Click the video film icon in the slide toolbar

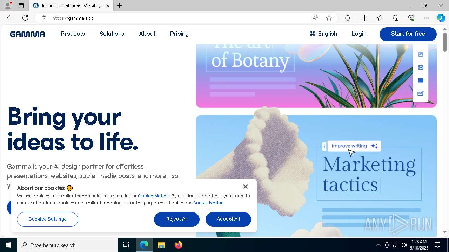point(421,68)
